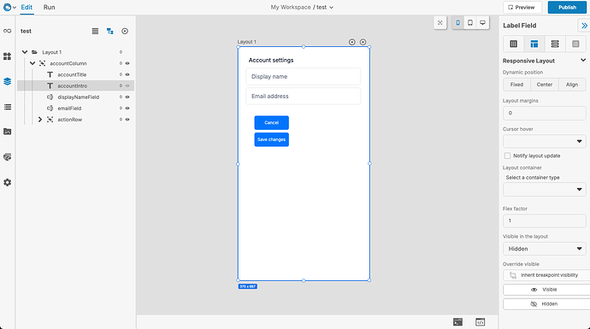
Task: Click the Display name field on canvas
Action: 303,77
